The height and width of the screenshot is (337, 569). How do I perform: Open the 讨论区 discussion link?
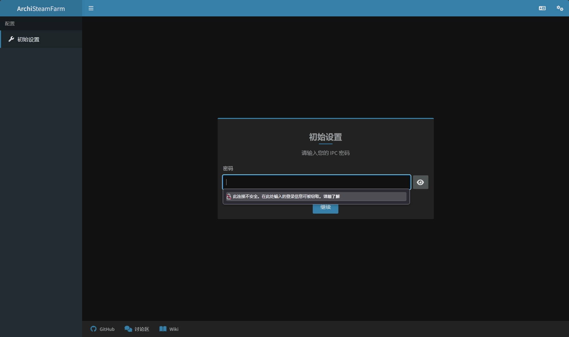137,329
